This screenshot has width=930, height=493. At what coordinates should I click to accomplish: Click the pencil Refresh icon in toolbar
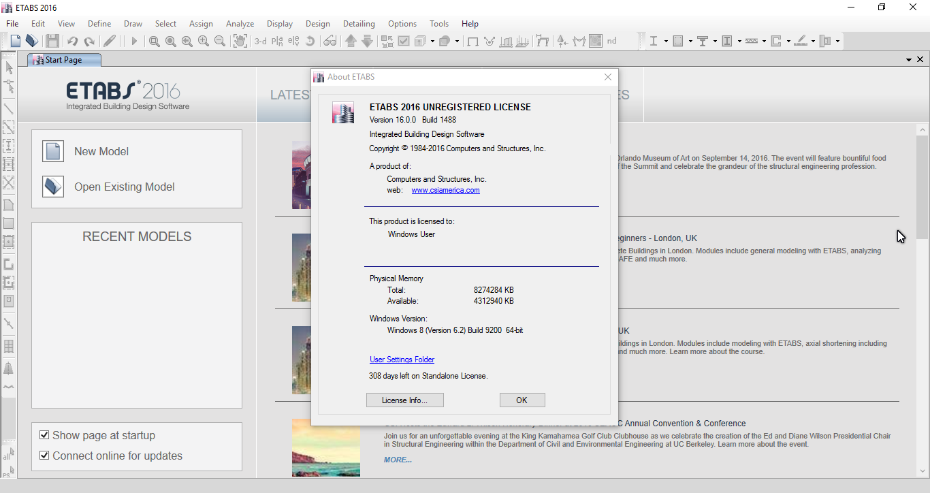point(110,41)
